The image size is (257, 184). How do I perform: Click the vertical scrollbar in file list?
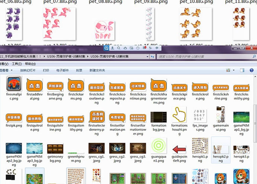(x=255, y=123)
